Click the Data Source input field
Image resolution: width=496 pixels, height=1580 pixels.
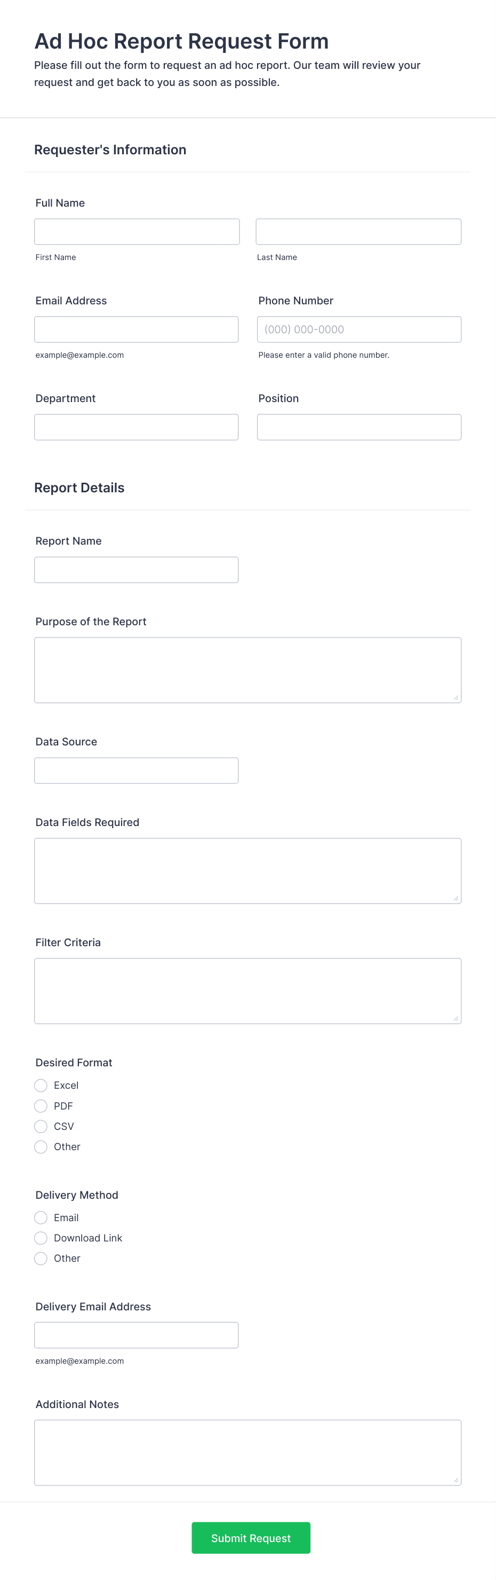(x=136, y=770)
